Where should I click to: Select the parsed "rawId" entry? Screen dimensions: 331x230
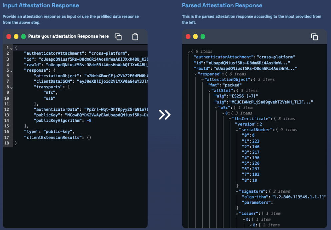(246, 68)
